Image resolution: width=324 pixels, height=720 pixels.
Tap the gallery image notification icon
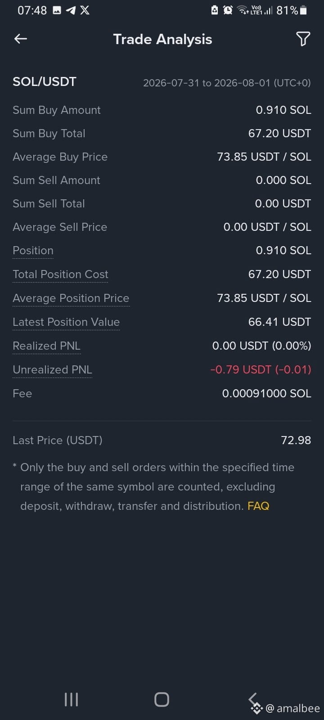pyautogui.click(x=57, y=10)
